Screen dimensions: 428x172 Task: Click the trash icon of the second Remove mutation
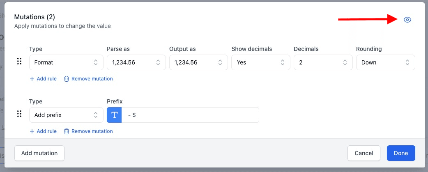point(66,131)
